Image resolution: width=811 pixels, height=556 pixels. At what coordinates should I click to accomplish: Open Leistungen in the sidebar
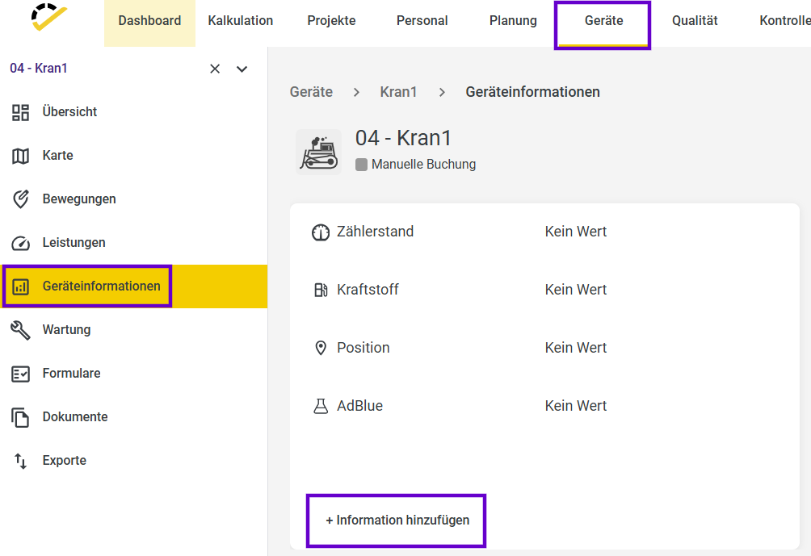[133, 243]
